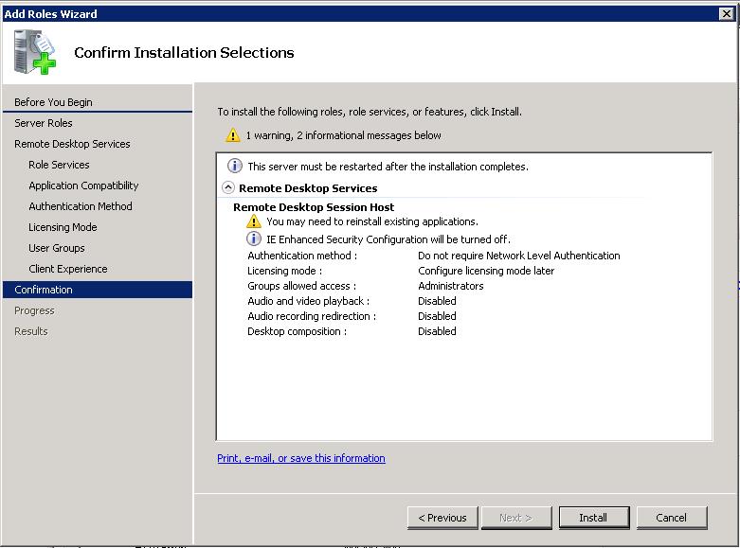The width and height of the screenshot is (740, 548).
Task: Click the reinstall applications warning icon
Action: (254, 221)
